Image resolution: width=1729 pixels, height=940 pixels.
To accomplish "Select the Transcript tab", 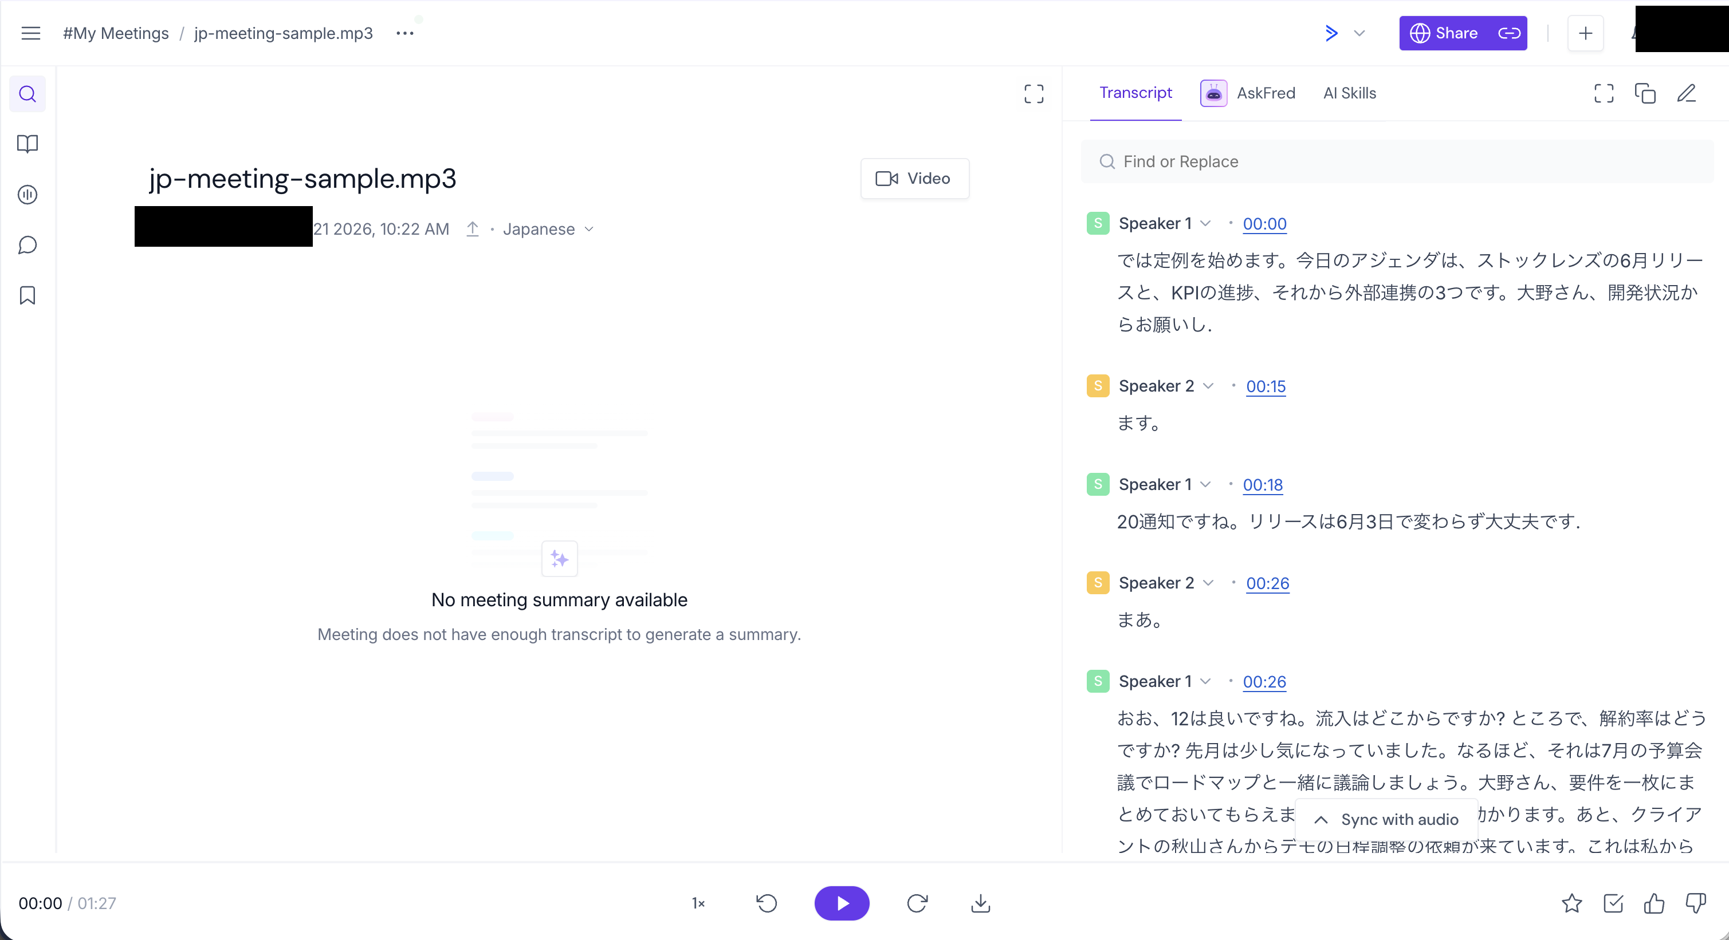I will (x=1135, y=93).
